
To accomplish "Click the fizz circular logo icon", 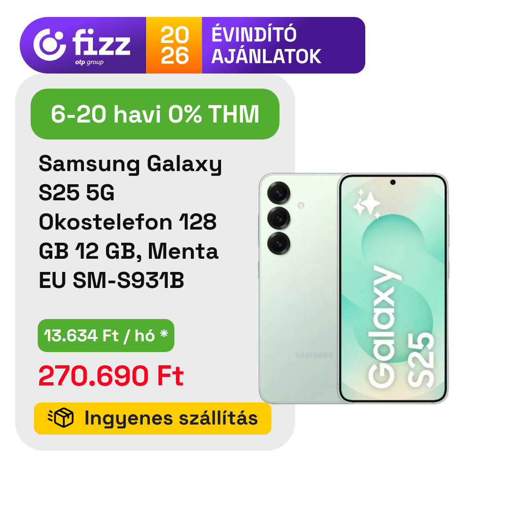I will click(x=49, y=44).
